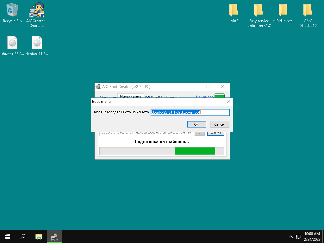Click the taskbar search magnifier icon
This screenshot has width=324, height=243.
point(23,236)
